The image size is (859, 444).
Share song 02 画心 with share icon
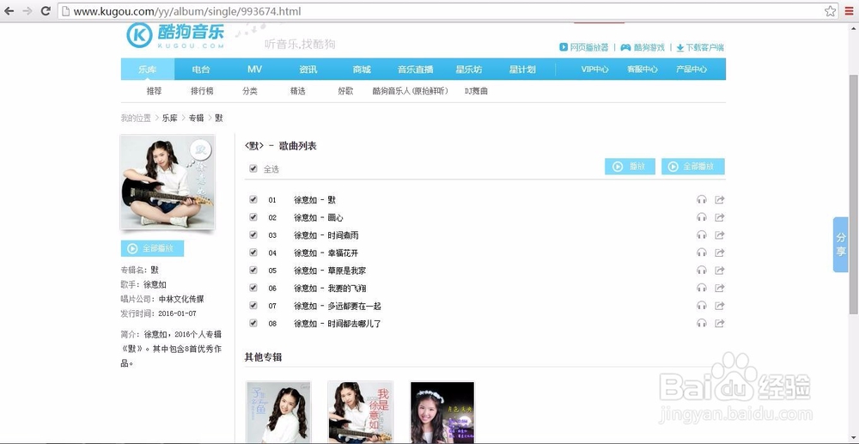click(x=720, y=217)
